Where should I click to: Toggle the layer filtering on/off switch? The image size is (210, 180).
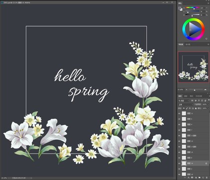pos(209,100)
